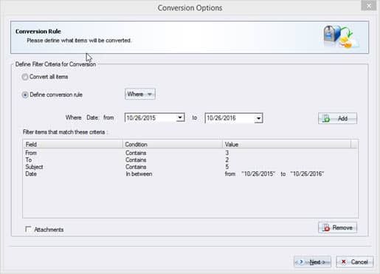This screenshot has height=274, width=380.
Task: Click the Contains cell in the Subject row
Action: tap(136, 167)
